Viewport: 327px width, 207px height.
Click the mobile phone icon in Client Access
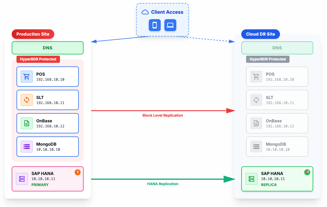[155, 25]
